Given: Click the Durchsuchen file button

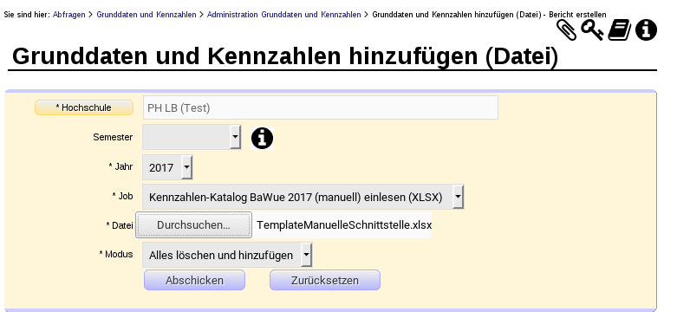Looking at the screenshot, I should 193,224.
